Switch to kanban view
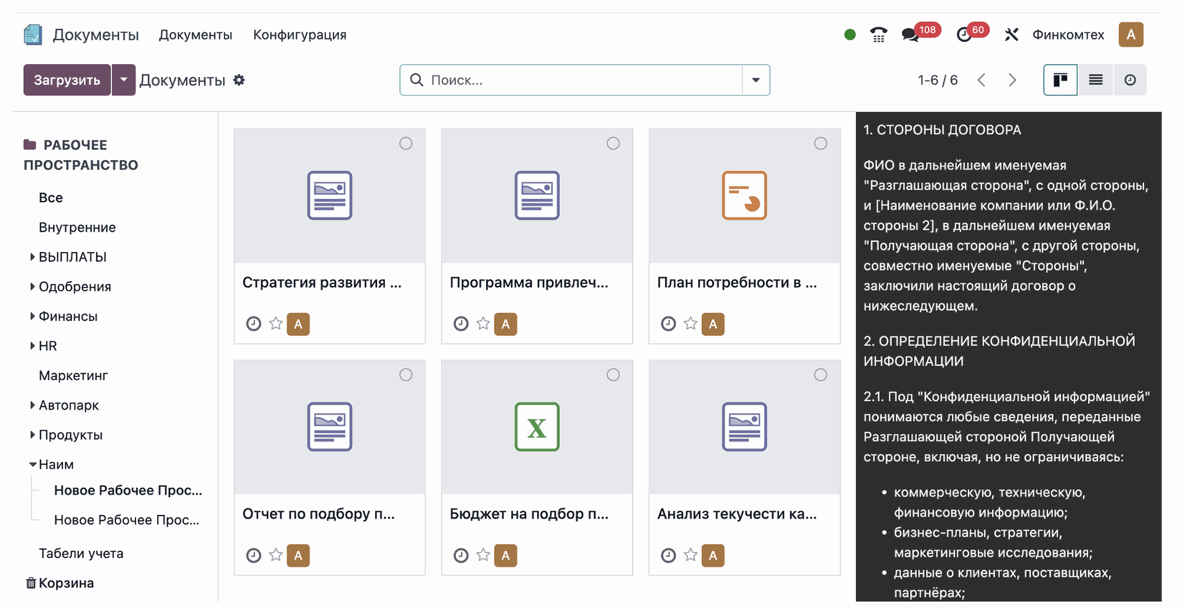The image size is (1183, 608). point(1060,80)
